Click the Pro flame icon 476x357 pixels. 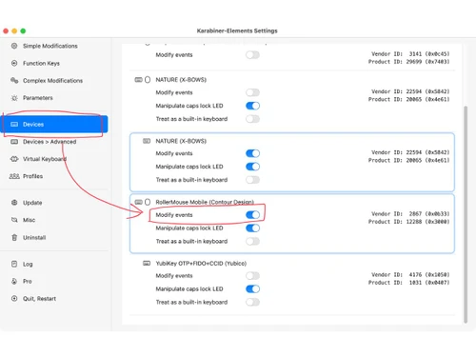pos(14,281)
